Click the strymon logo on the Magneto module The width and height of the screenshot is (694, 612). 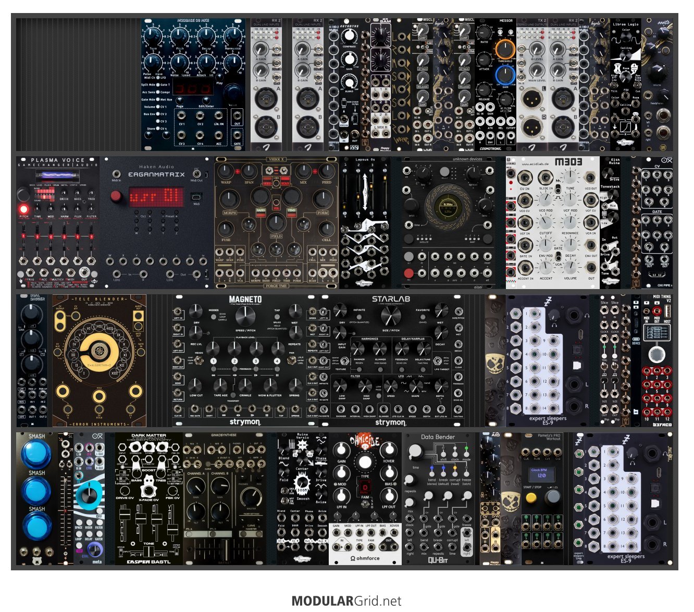245,422
